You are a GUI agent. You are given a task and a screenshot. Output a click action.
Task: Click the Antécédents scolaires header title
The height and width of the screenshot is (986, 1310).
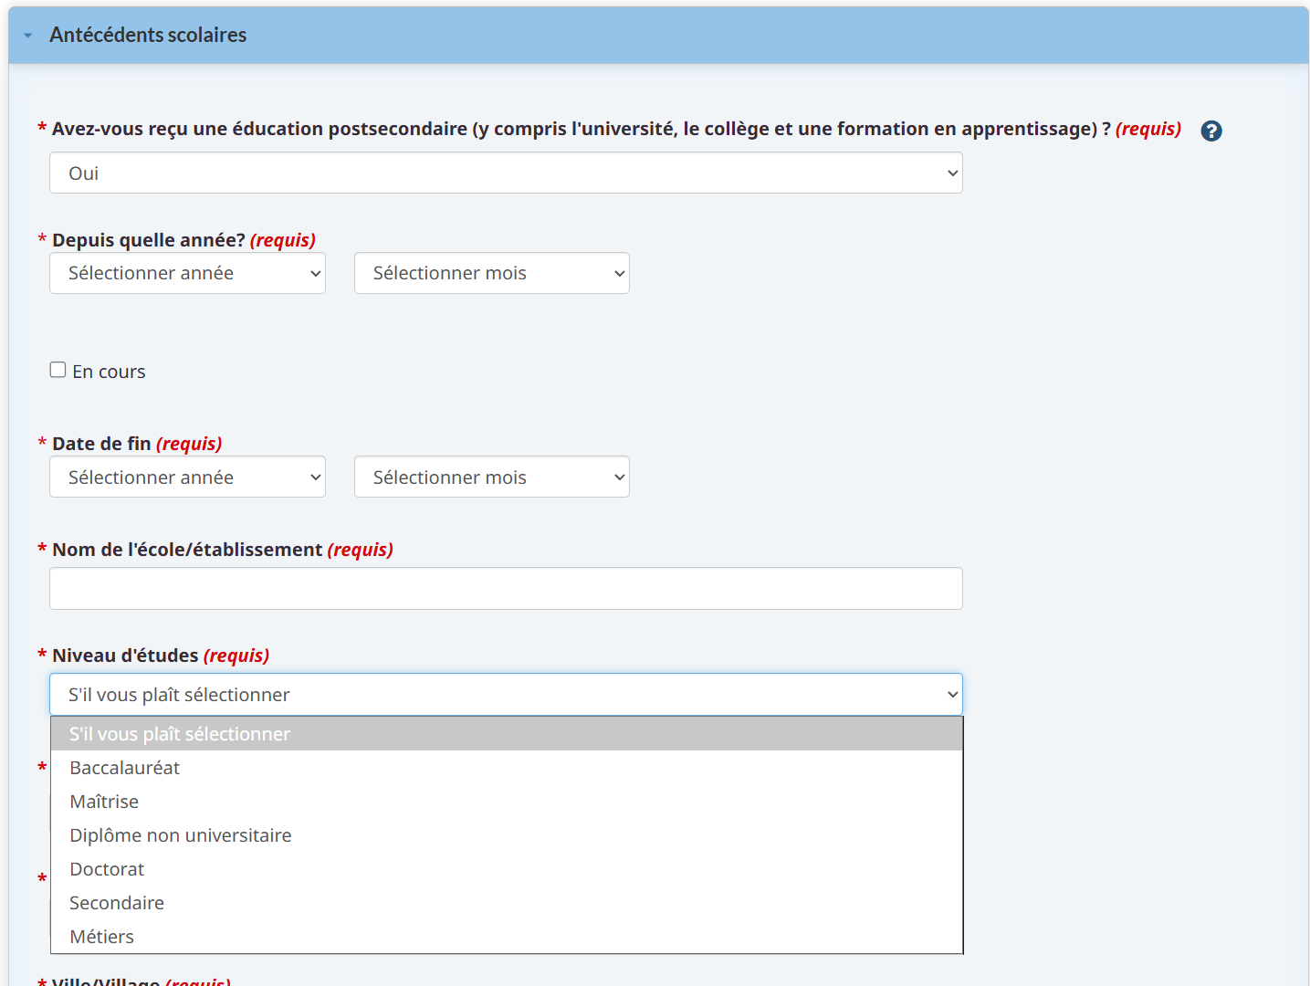click(x=148, y=35)
